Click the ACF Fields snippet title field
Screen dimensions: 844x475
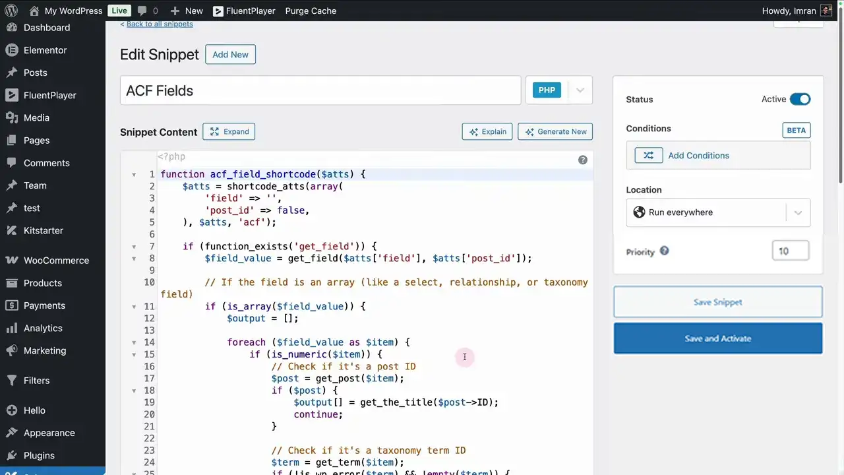click(x=320, y=90)
